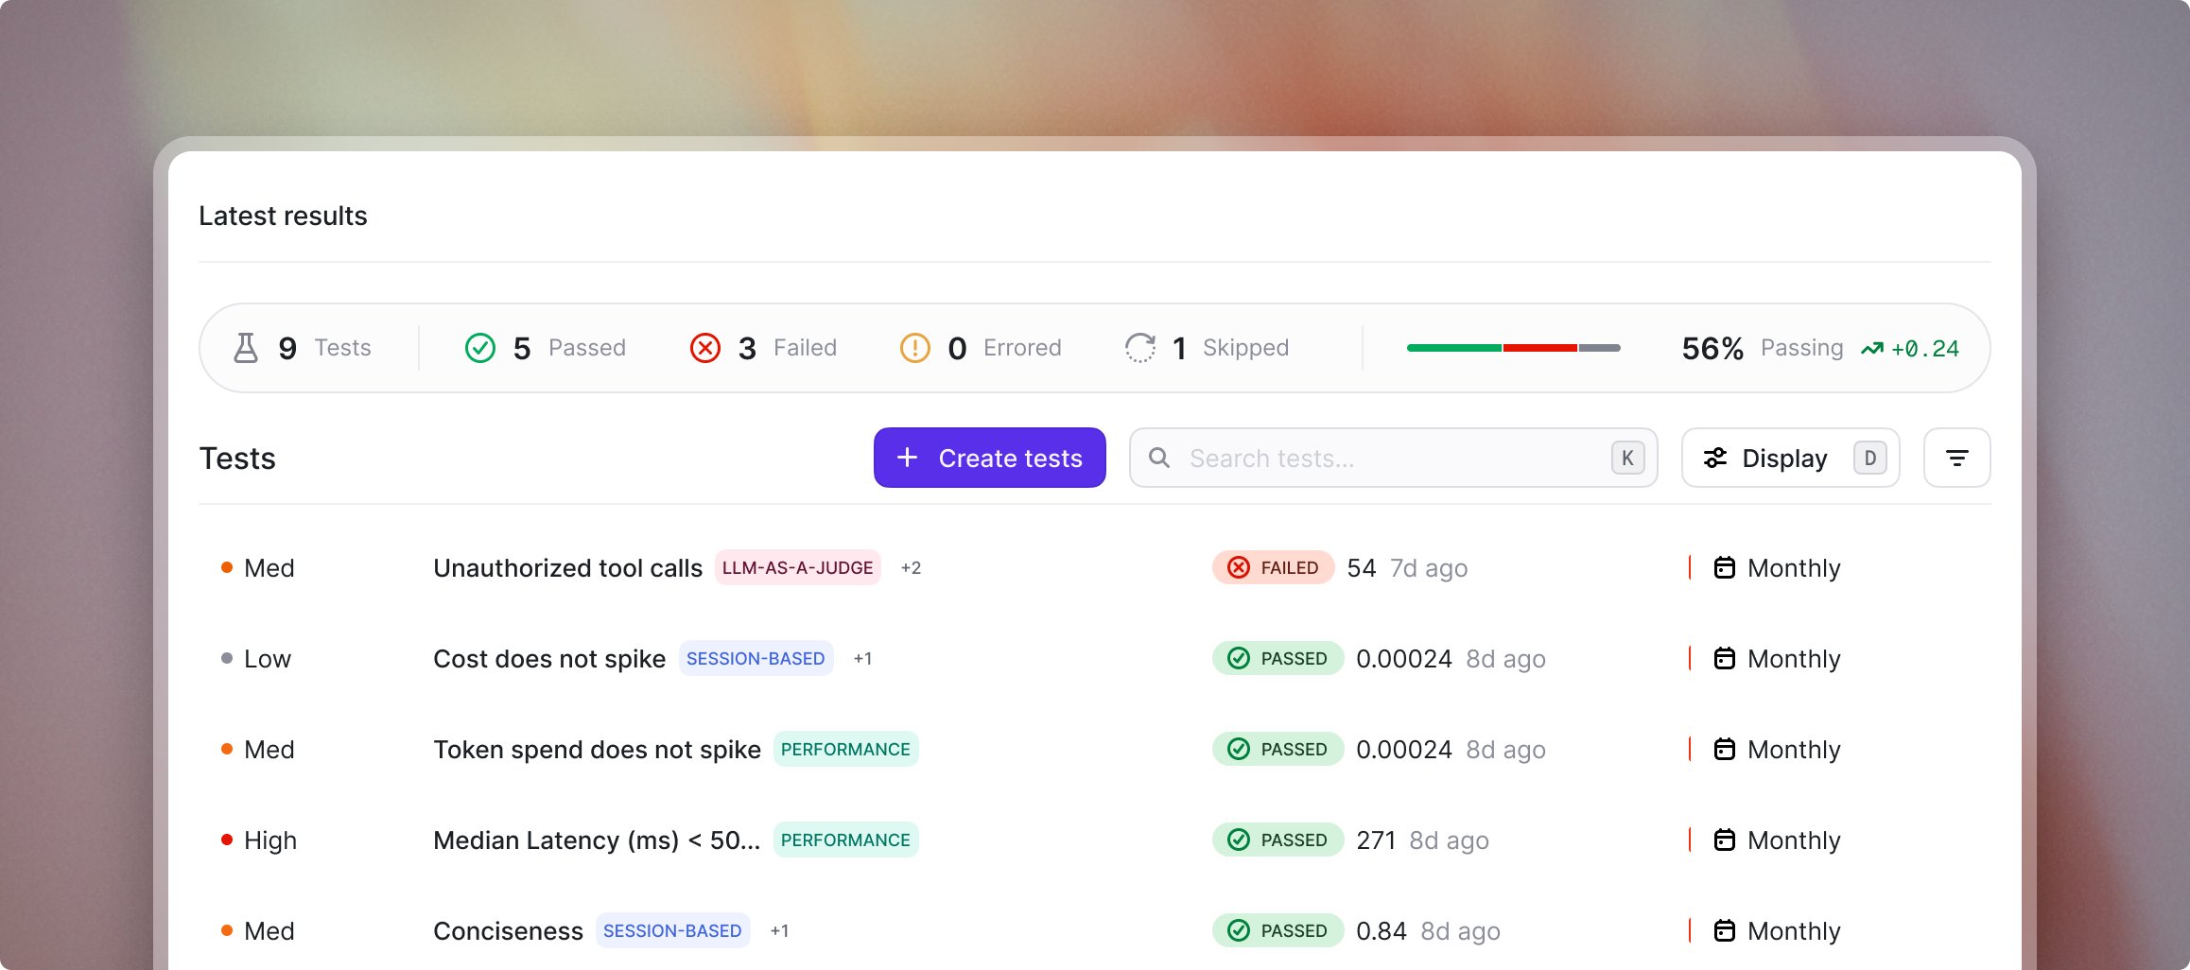2190x970 pixels.
Task: Click the magnifier icon in search box
Action: click(1159, 458)
